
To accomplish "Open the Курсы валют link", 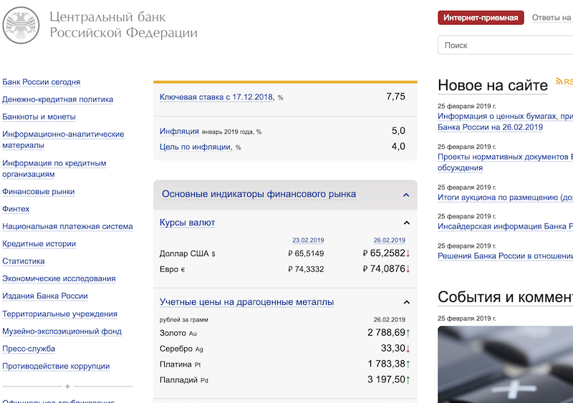I will [187, 223].
